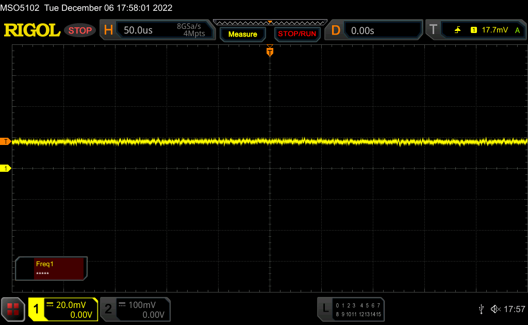This screenshot has width=528, height=325.
Task: Click the rising edge trigger icon
Action: [x=457, y=30]
